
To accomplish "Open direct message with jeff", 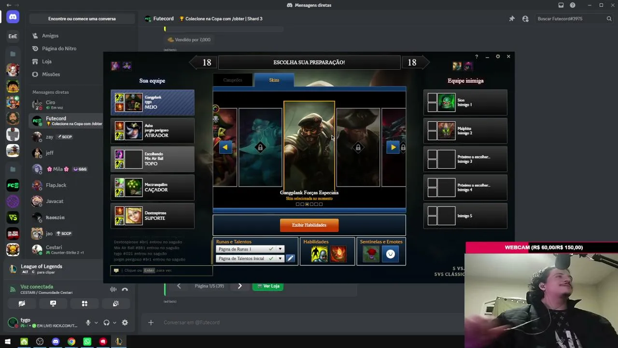I will [x=67, y=153].
